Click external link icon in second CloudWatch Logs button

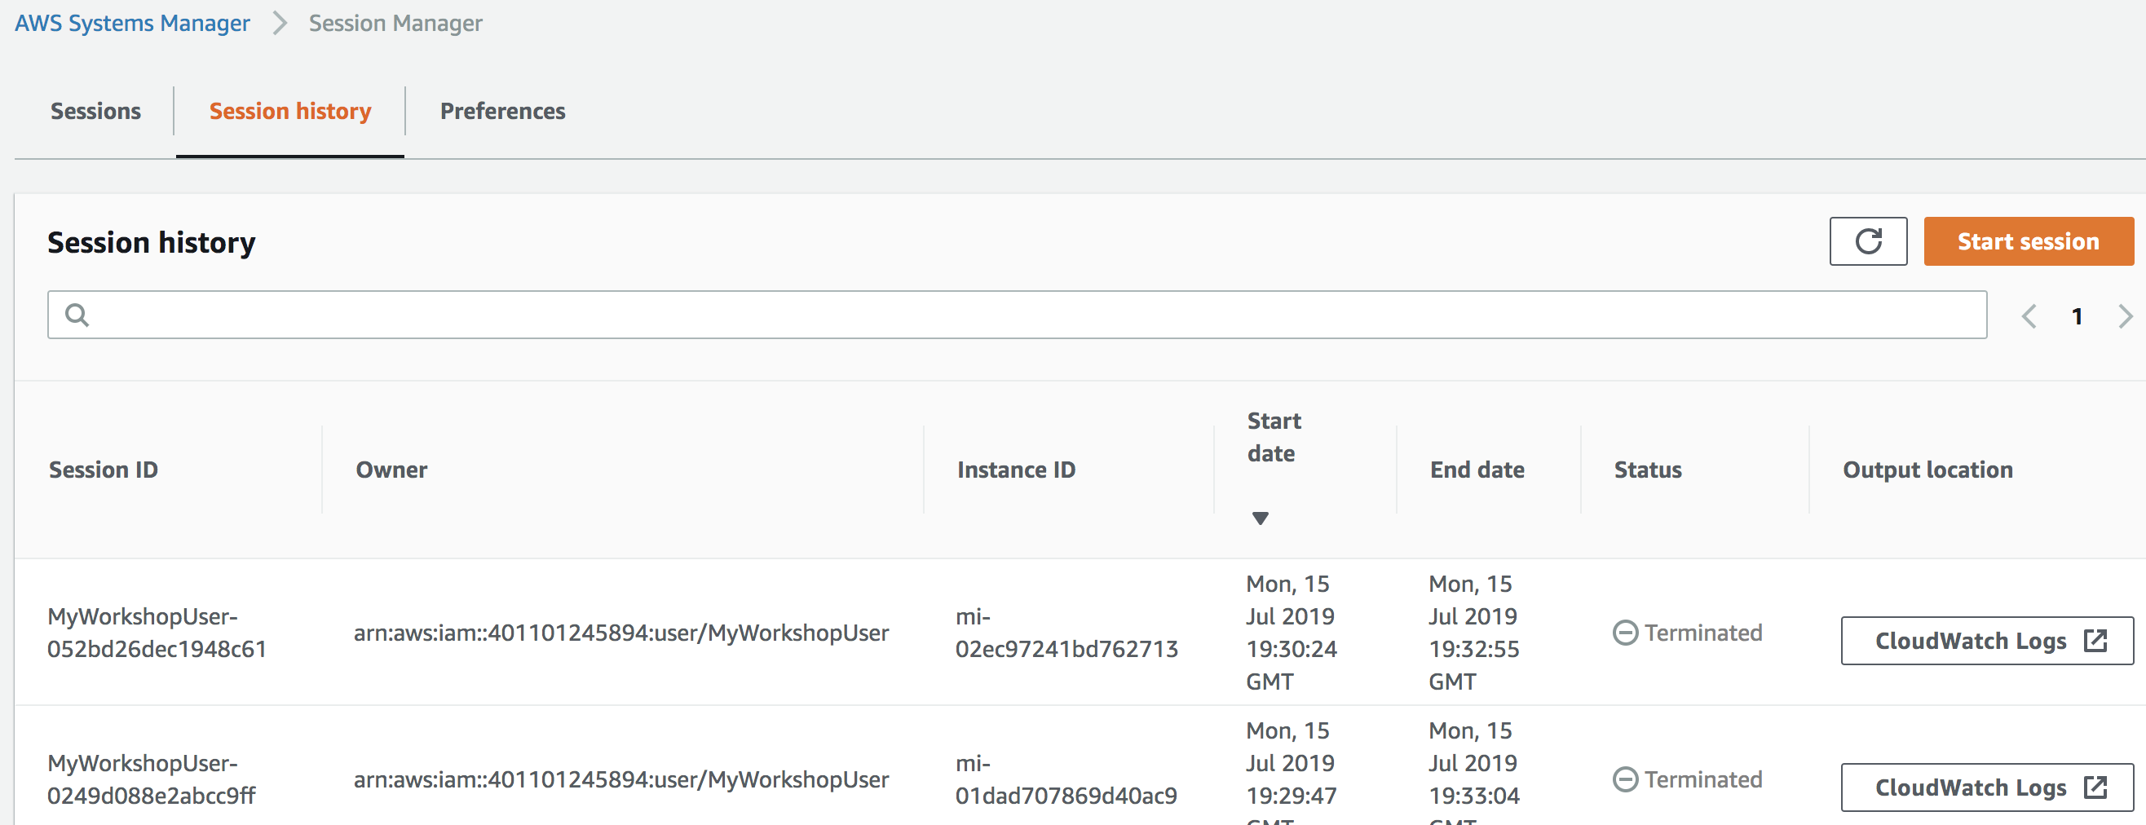[x=2095, y=787]
